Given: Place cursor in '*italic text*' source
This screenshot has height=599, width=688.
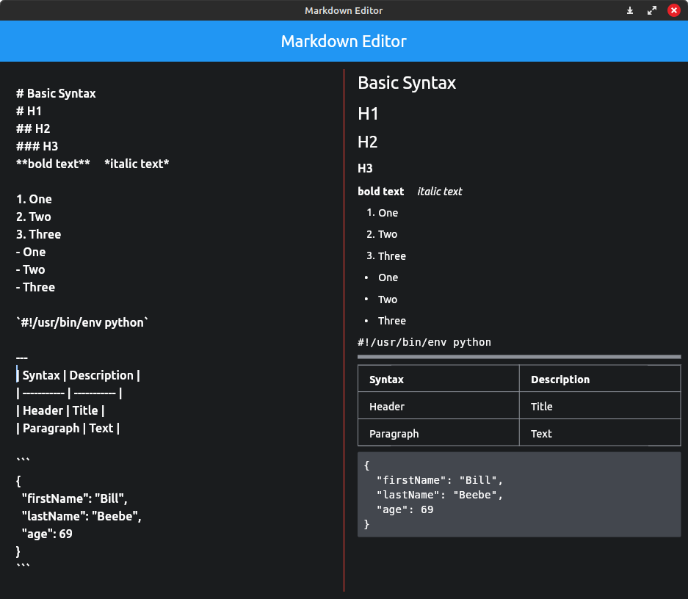Looking at the screenshot, I should [137, 164].
